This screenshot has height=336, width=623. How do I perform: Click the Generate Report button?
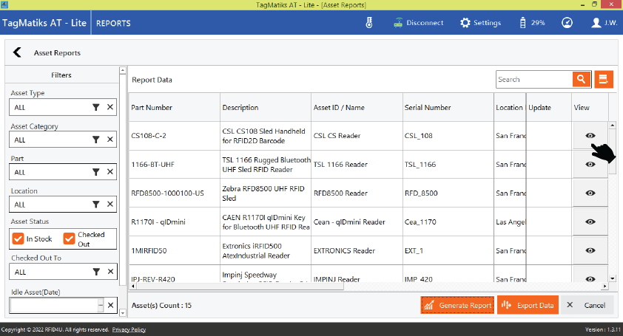[457, 305]
